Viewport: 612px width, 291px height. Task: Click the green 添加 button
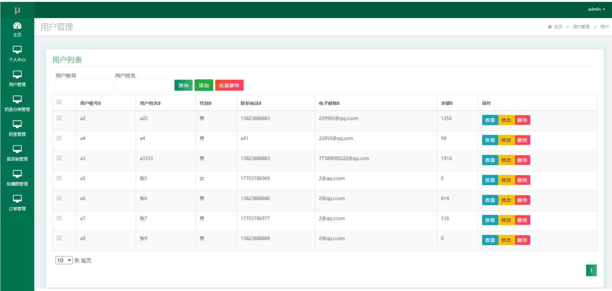coord(204,85)
